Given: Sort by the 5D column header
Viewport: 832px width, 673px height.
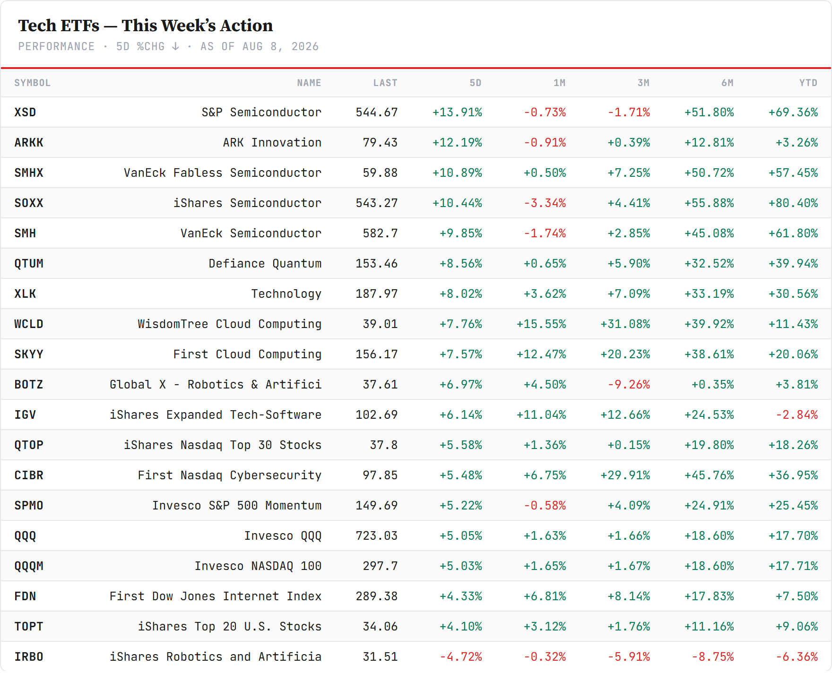Looking at the screenshot, I should (476, 83).
